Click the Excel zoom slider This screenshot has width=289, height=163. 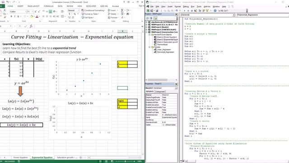126,161
